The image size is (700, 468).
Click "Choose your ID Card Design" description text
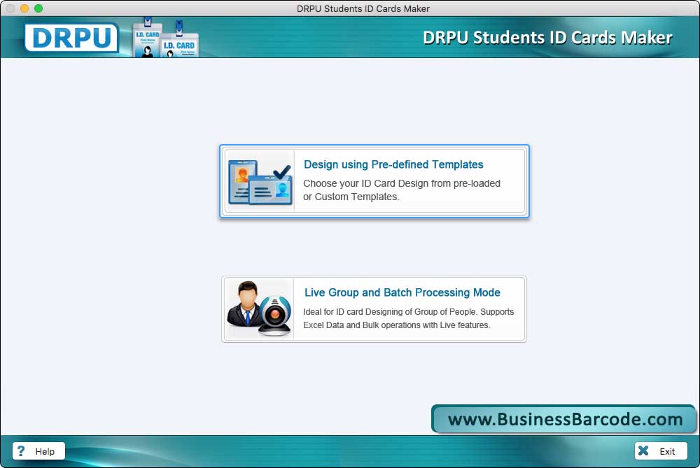[x=401, y=190]
